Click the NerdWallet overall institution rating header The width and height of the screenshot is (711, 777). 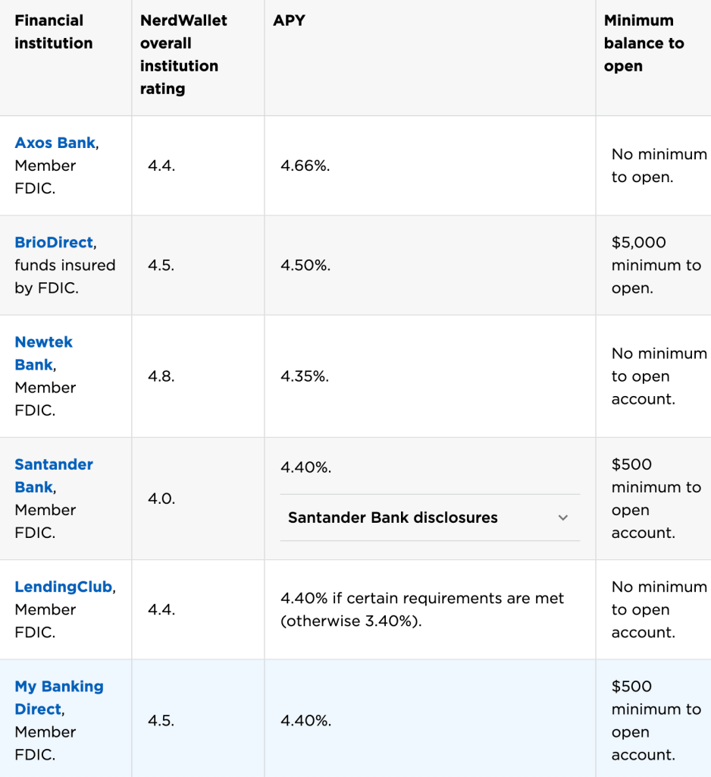click(x=183, y=55)
